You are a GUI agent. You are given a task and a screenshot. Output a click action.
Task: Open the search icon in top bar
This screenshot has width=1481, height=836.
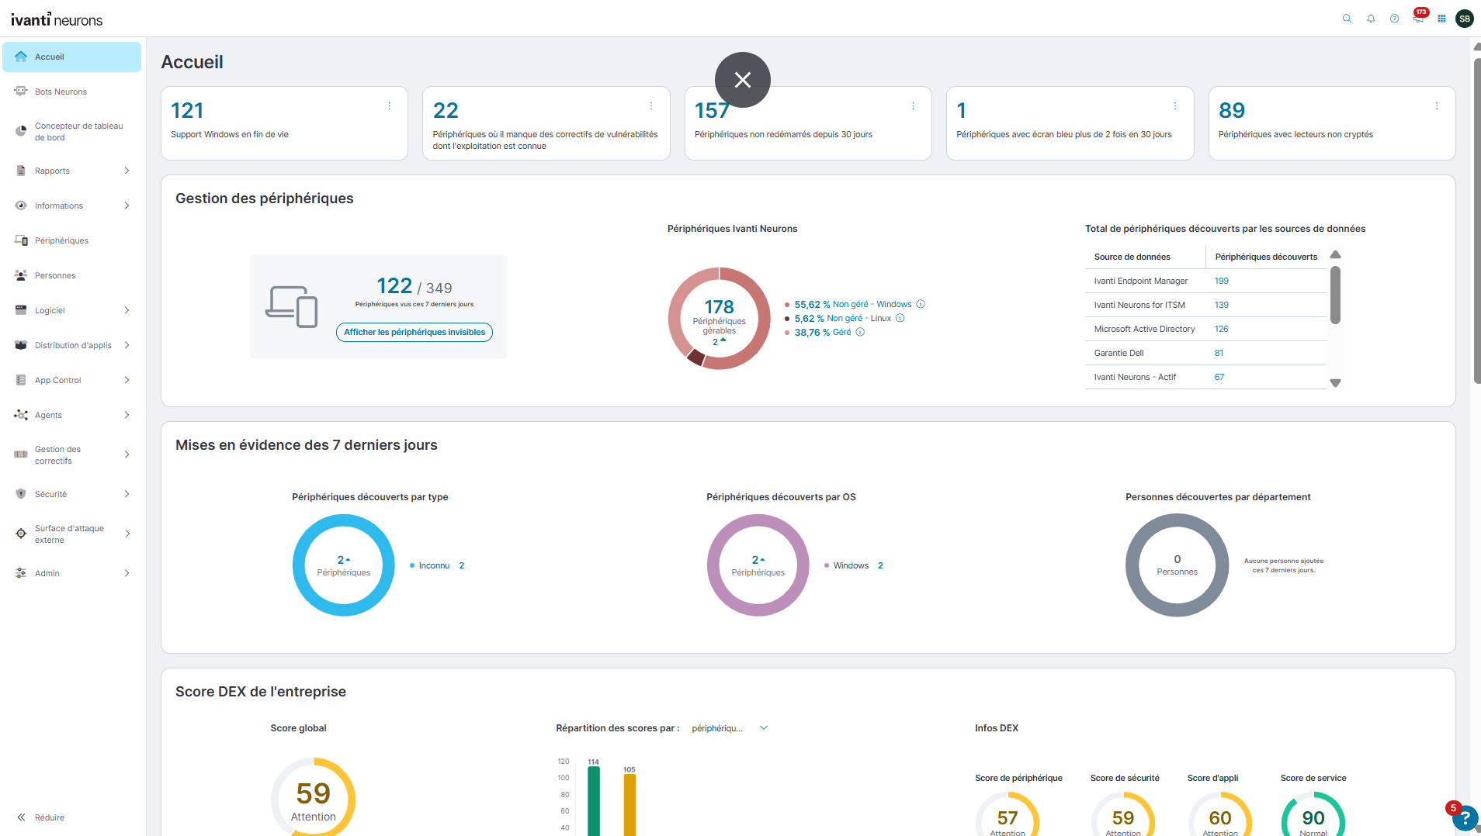click(x=1347, y=19)
